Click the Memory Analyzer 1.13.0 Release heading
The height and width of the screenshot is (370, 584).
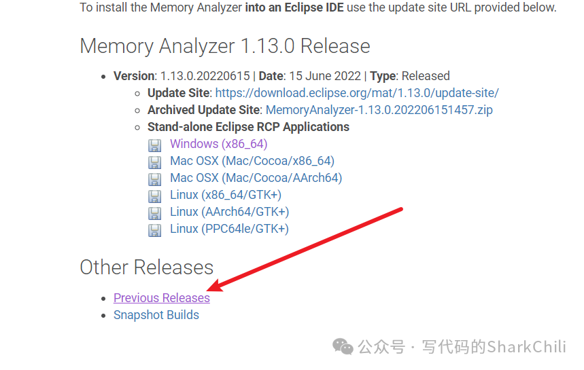click(225, 46)
